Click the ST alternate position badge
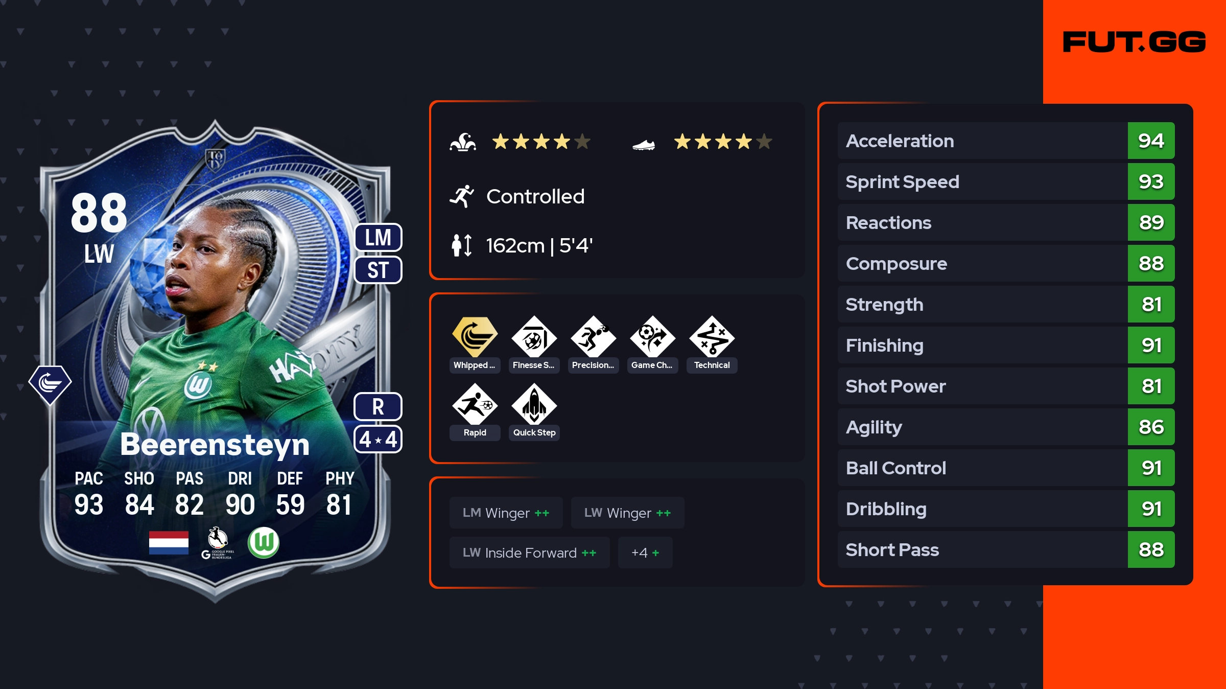The image size is (1226, 689). (378, 270)
